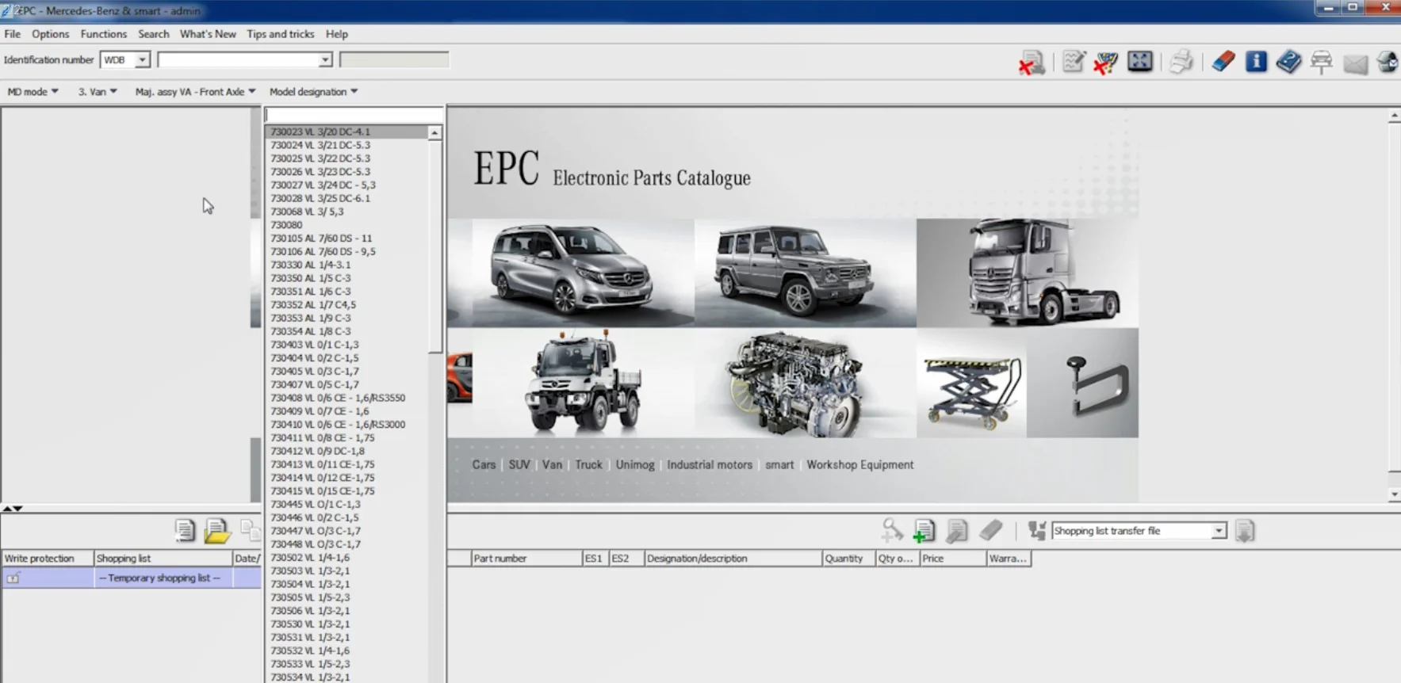Click the Unimog link on banner
The height and width of the screenshot is (683, 1401).
click(x=635, y=465)
